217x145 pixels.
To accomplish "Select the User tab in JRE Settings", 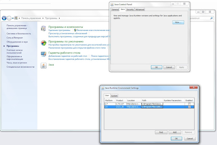I will [x=107, y=95].
